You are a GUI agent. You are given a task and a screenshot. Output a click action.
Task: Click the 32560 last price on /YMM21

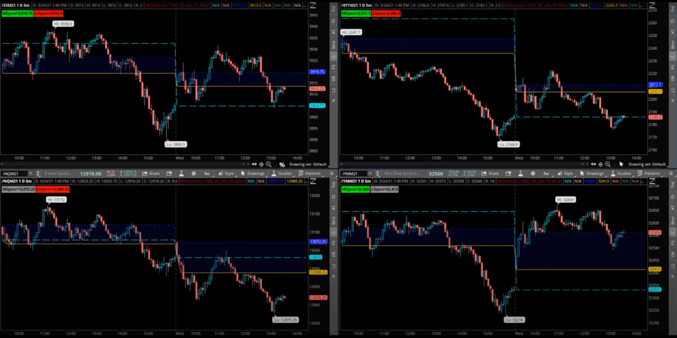(436, 174)
